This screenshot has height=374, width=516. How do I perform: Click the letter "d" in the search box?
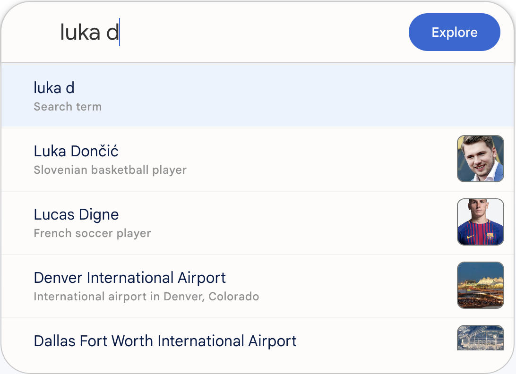tap(112, 32)
